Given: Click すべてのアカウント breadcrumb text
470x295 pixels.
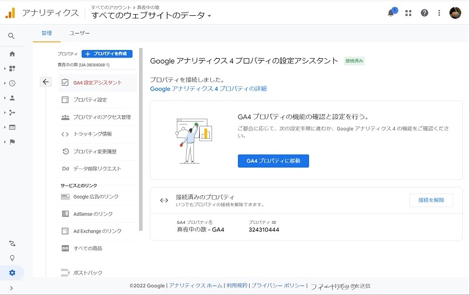Looking at the screenshot, I should (x=111, y=7).
